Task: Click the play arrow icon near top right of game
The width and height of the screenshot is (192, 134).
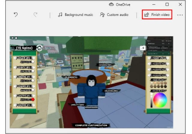Action: [x=143, y=48]
